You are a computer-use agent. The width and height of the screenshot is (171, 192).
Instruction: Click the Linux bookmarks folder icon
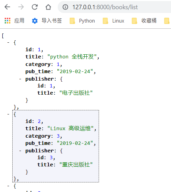(x=105, y=21)
